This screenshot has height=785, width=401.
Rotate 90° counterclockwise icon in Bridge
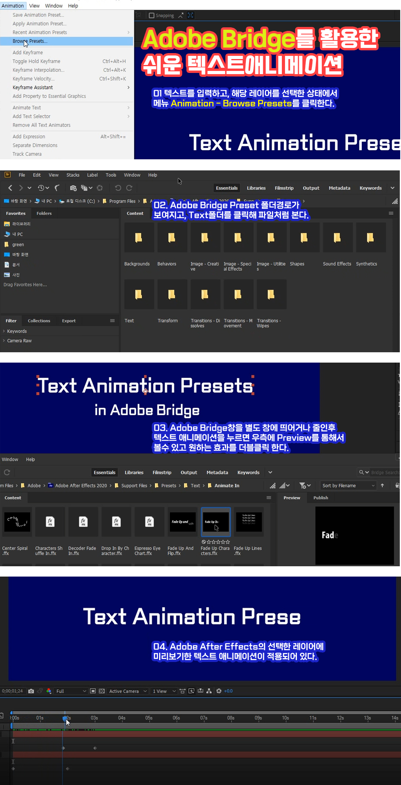[x=118, y=188]
